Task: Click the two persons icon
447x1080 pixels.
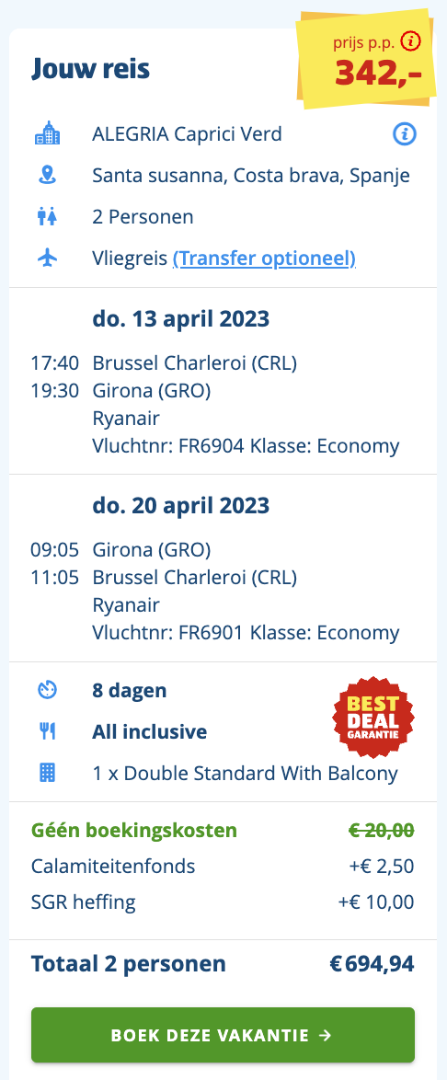Action: pos(48,217)
